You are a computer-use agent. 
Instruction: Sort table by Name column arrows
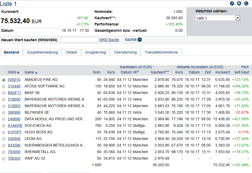[x=36, y=73]
